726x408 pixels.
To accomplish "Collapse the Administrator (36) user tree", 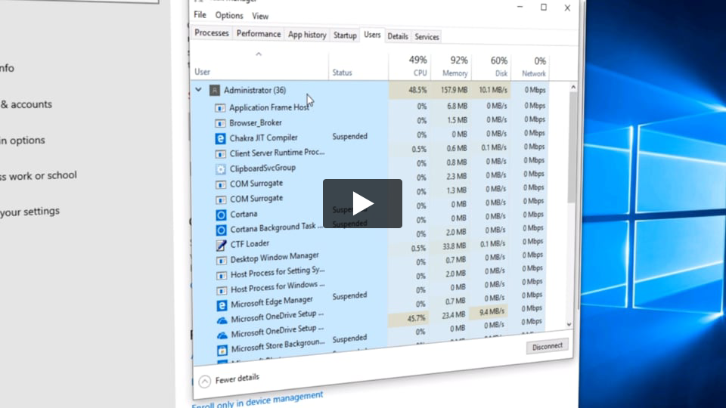I will [x=199, y=90].
